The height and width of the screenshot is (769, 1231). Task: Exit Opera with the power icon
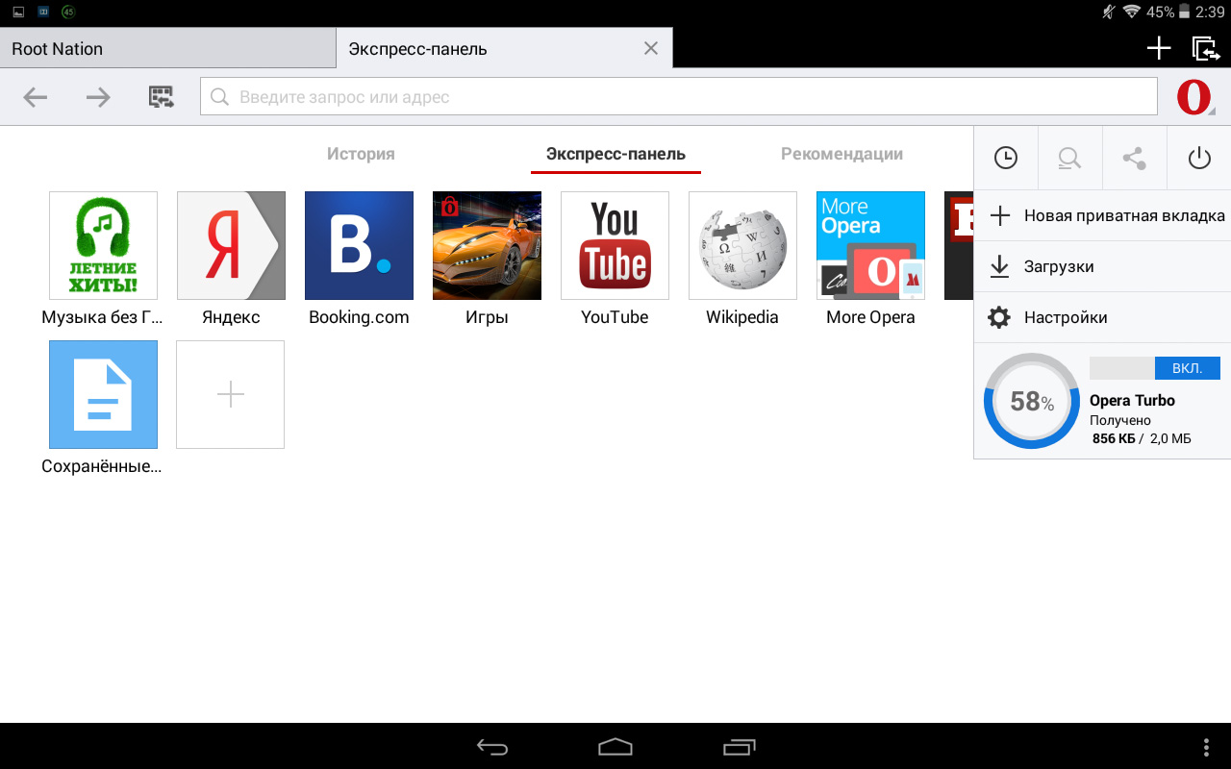(x=1199, y=158)
